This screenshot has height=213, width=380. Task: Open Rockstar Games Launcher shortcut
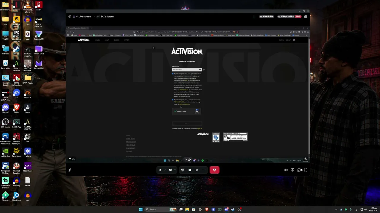coord(17,22)
